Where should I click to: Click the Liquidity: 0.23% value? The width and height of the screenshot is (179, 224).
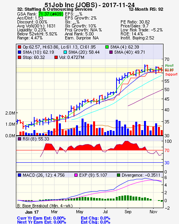pos(31,30)
